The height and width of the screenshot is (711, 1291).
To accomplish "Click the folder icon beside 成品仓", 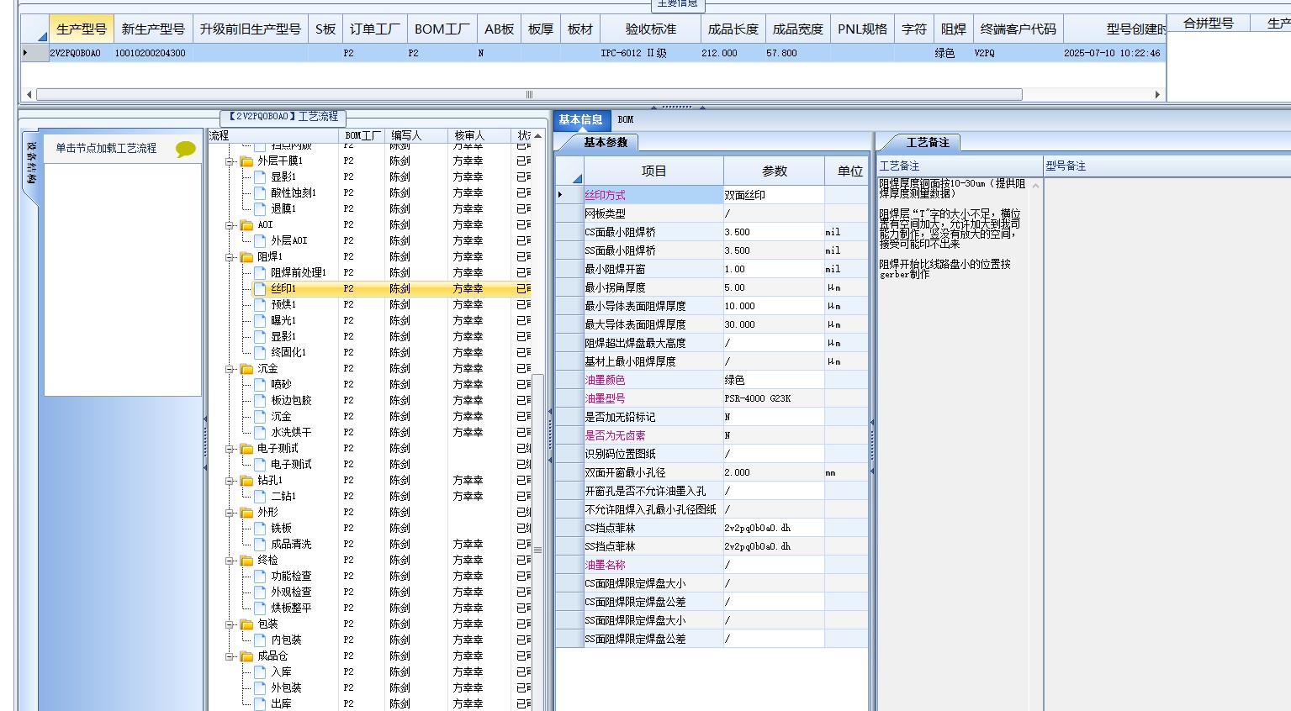I will [246, 656].
